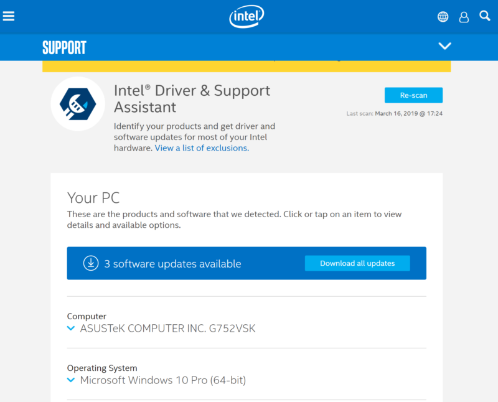
Task: Click the Last scan timestamp
Action: (394, 114)
